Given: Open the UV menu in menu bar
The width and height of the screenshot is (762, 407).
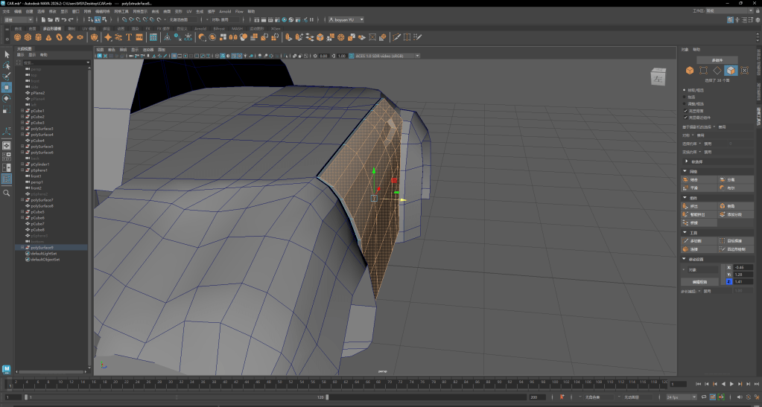Looking at the screenshot, I should [x=189, y=12].
